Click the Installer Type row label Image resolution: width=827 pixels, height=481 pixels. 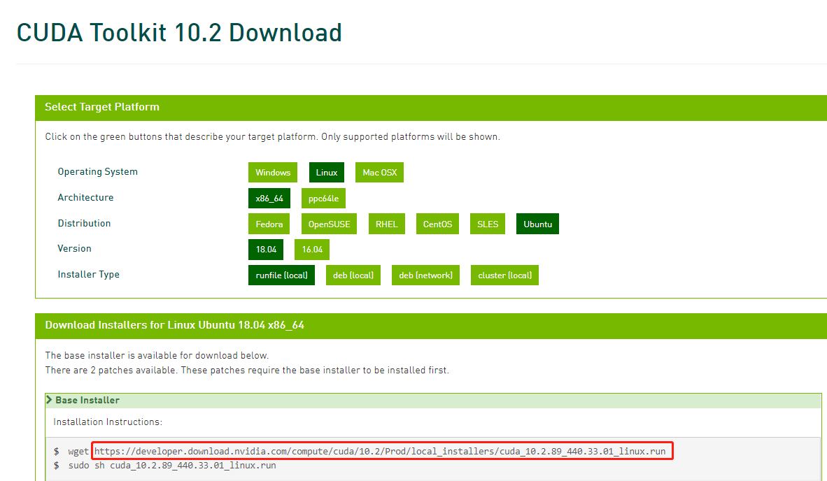click(x=89, y=275)
